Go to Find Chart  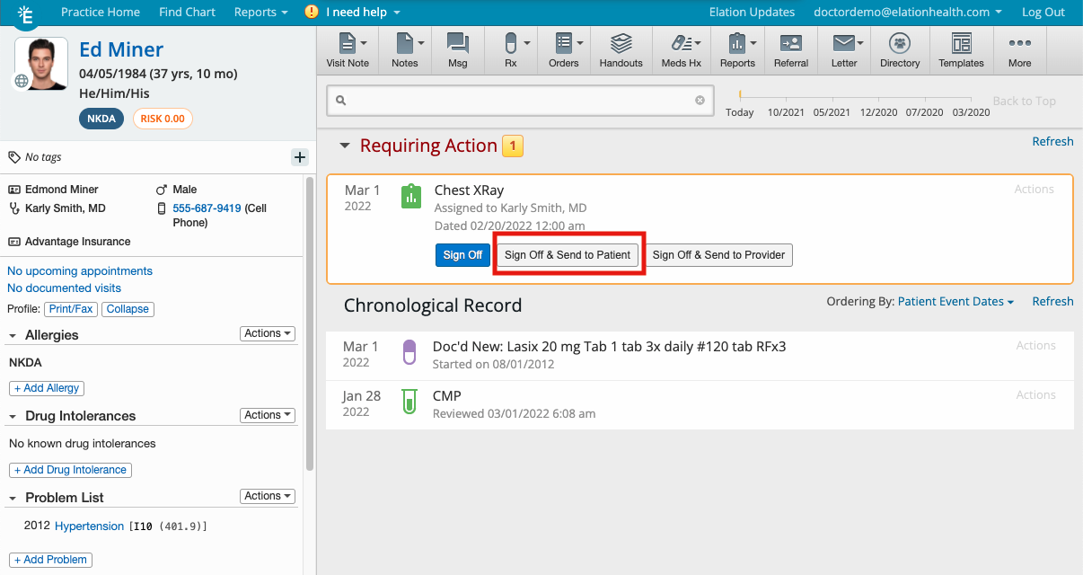[187, 13]
